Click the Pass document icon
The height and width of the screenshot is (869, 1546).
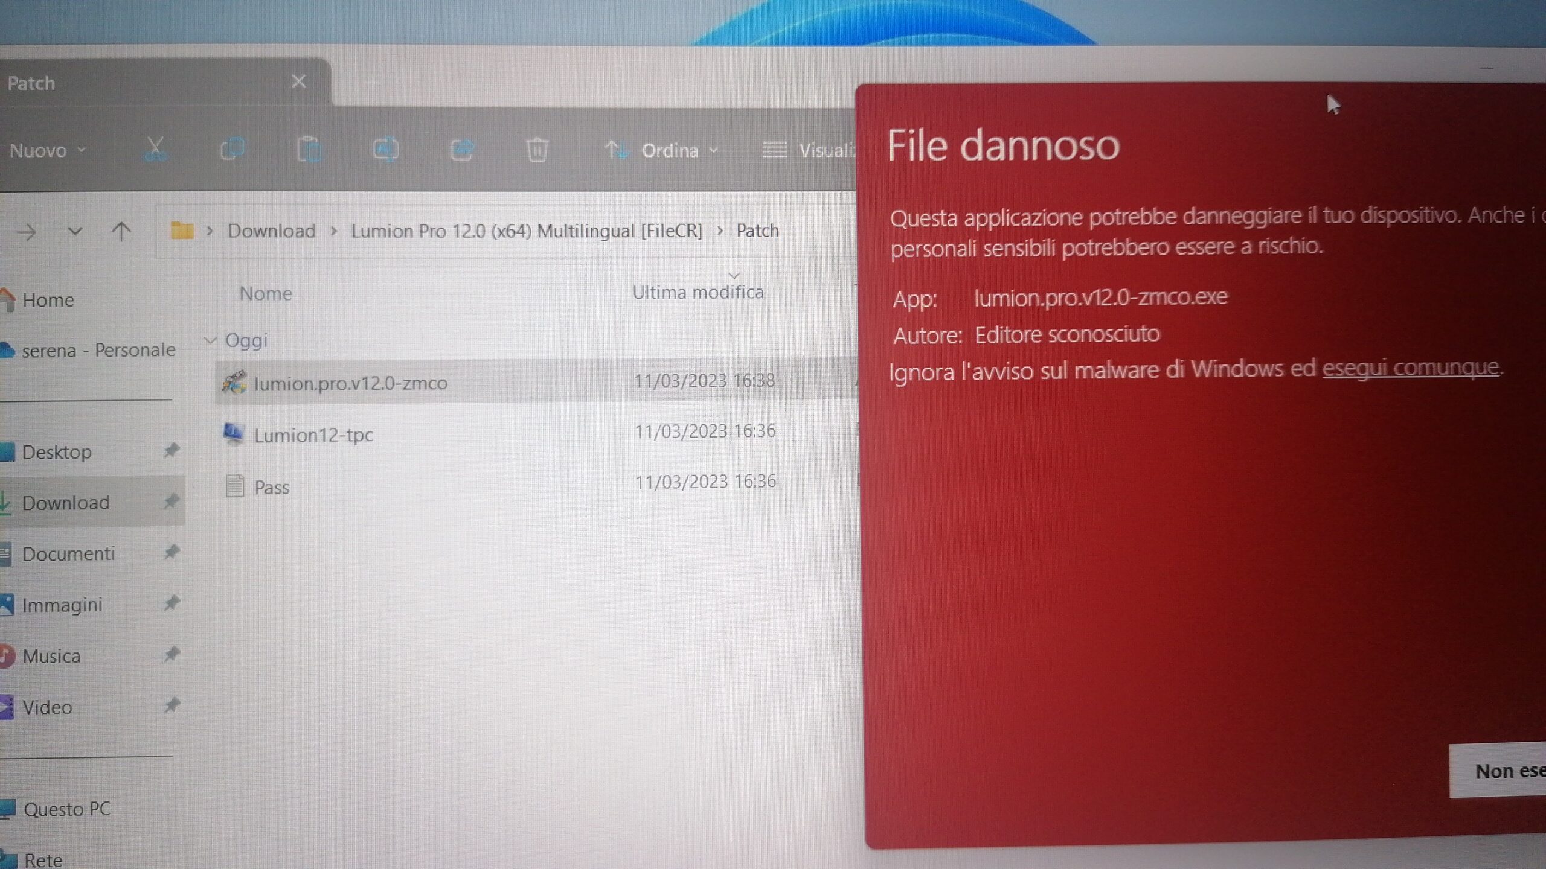pyautogui.click(x=234, y=486)
